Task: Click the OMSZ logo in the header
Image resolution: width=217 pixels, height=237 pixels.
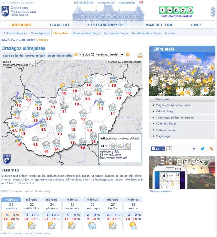Action: pos(5,11)
